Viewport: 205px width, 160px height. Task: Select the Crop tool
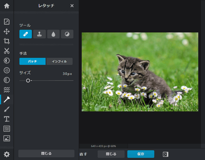pos(7,41)
